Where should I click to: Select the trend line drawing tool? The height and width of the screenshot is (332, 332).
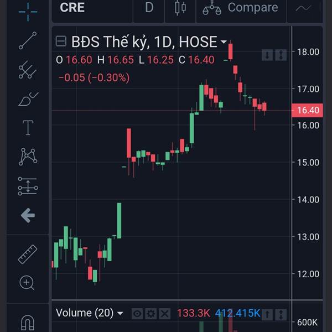click(x=28, y=40)
